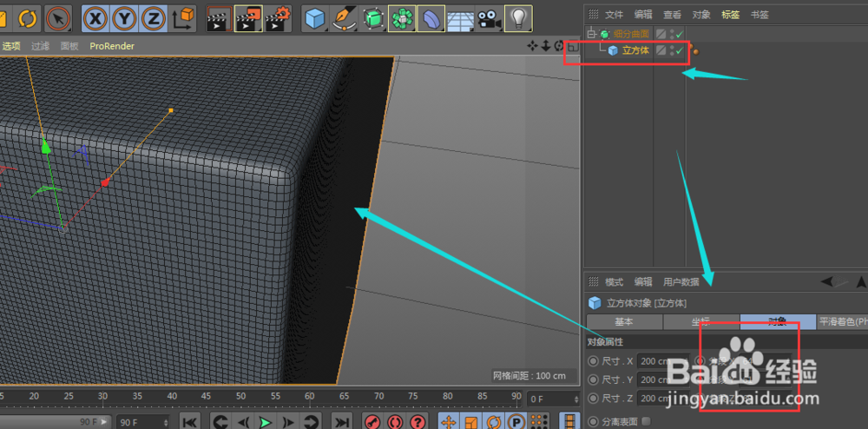Open attribute manager 模式 menu

[614, 282]
